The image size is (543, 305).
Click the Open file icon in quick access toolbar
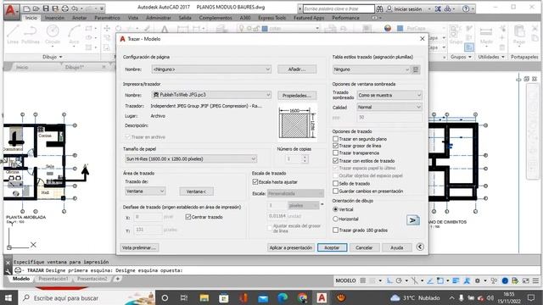pos(36,8)
